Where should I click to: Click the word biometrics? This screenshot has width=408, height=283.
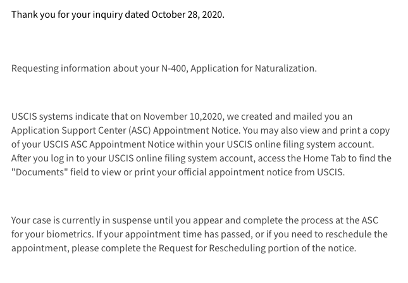click(70, 234)
